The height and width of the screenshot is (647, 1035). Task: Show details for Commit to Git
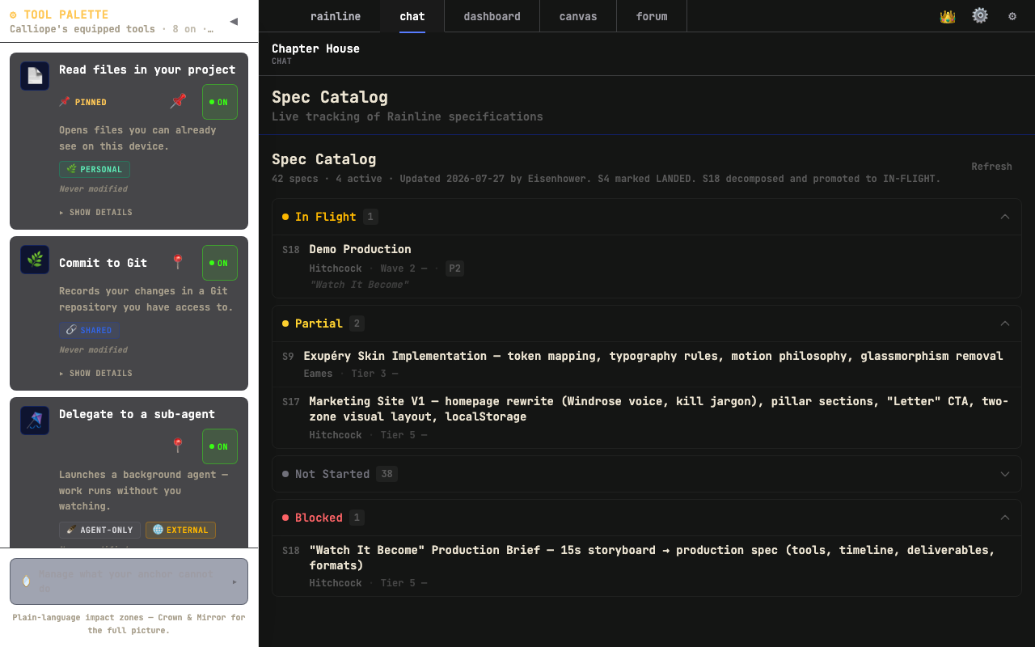(x=95, y=373)
